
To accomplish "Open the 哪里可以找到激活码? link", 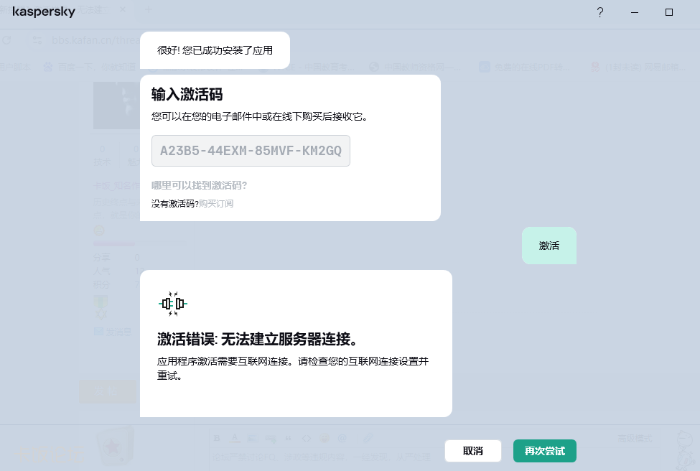I will coord(199,185).
